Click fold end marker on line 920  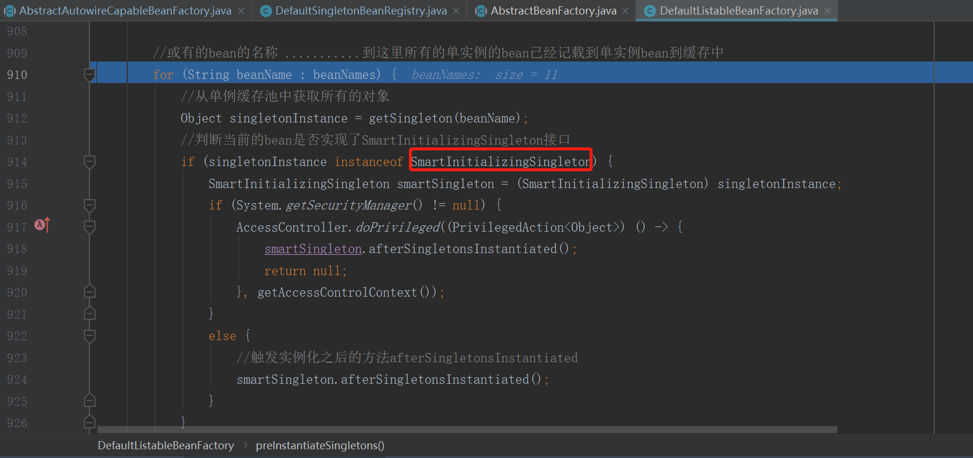click(x=89, y=292)
